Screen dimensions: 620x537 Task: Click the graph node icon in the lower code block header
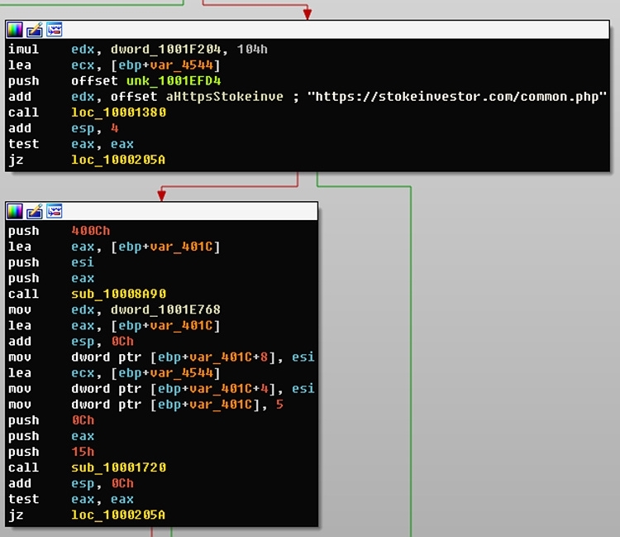point(55,211)
